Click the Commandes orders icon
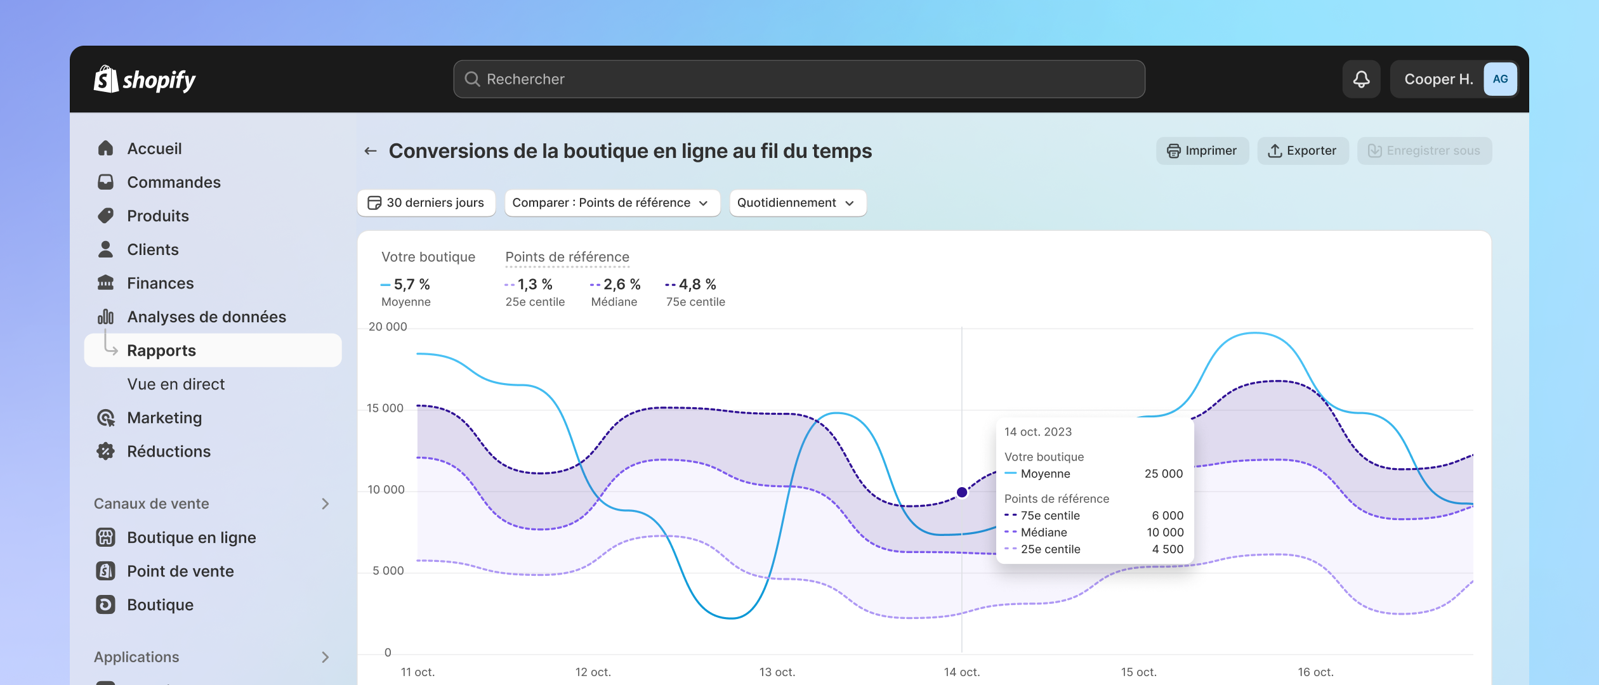Image resolution: width=1599 pixels, height=685 pixels. tap(106, 181)
